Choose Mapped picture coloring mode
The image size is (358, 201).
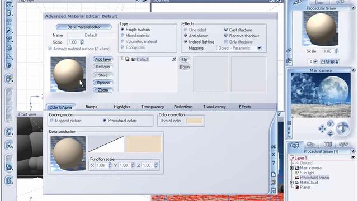coord(51,121)
